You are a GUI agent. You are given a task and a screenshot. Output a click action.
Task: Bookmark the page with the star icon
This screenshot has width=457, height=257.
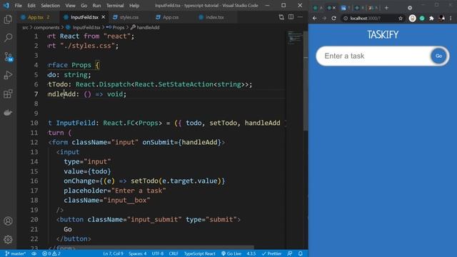click(401, 19)
